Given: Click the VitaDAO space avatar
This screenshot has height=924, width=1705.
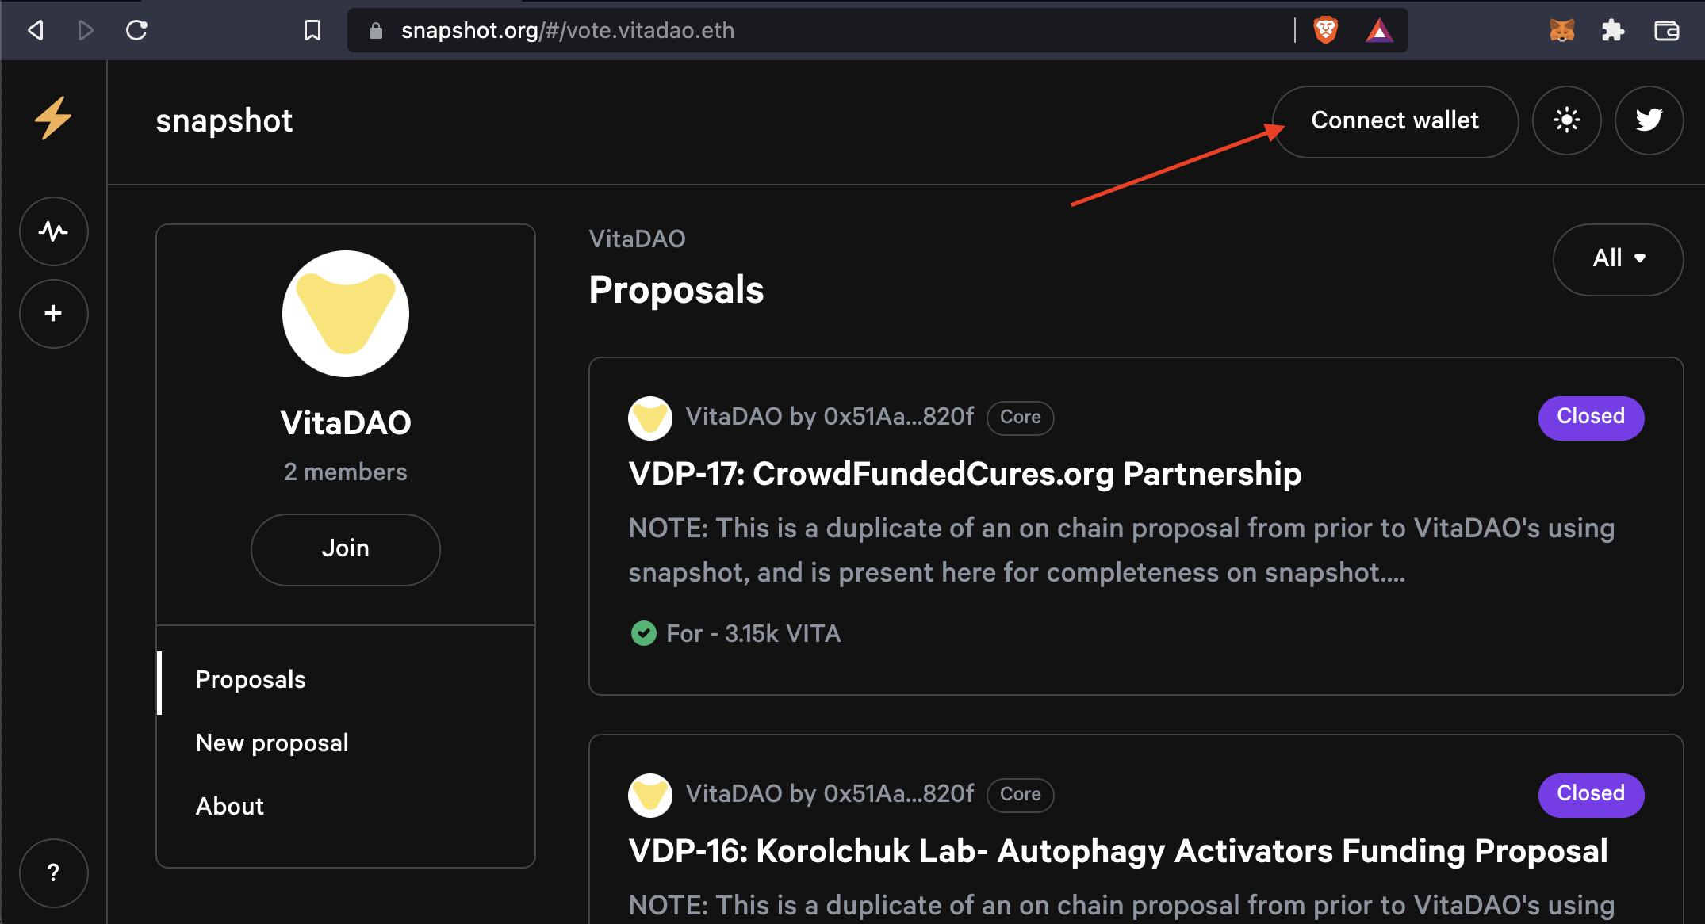Looking at the screenshot, I should coord(345,313).
